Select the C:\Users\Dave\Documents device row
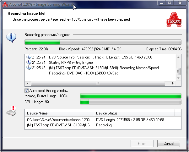189x152 pixels. [103, 120]
